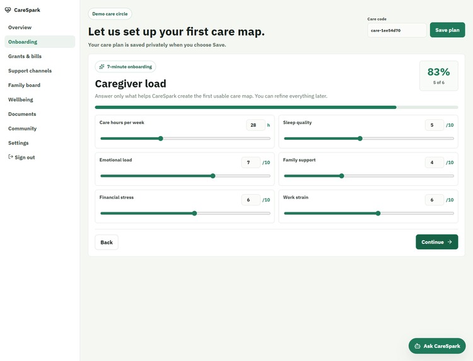
Task: Click the robot icon in Ask CareSpark
Action: point(418,346)
